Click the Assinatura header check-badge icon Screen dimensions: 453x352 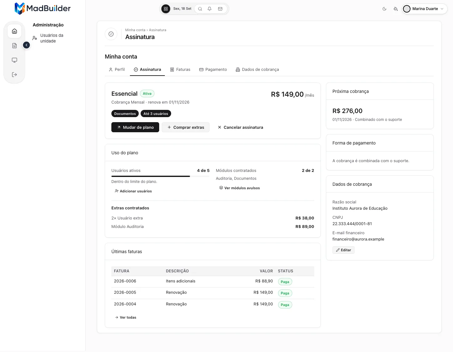(111, 34)
